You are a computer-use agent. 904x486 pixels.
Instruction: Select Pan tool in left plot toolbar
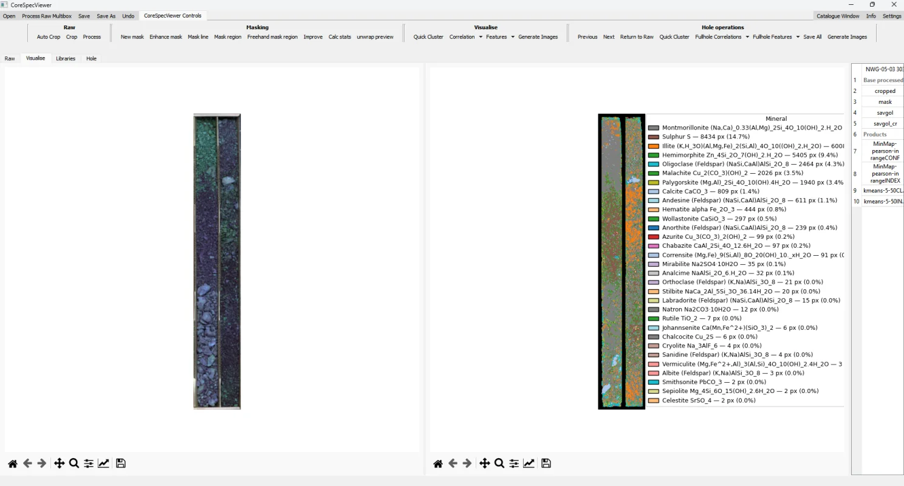tap(59, 464)
